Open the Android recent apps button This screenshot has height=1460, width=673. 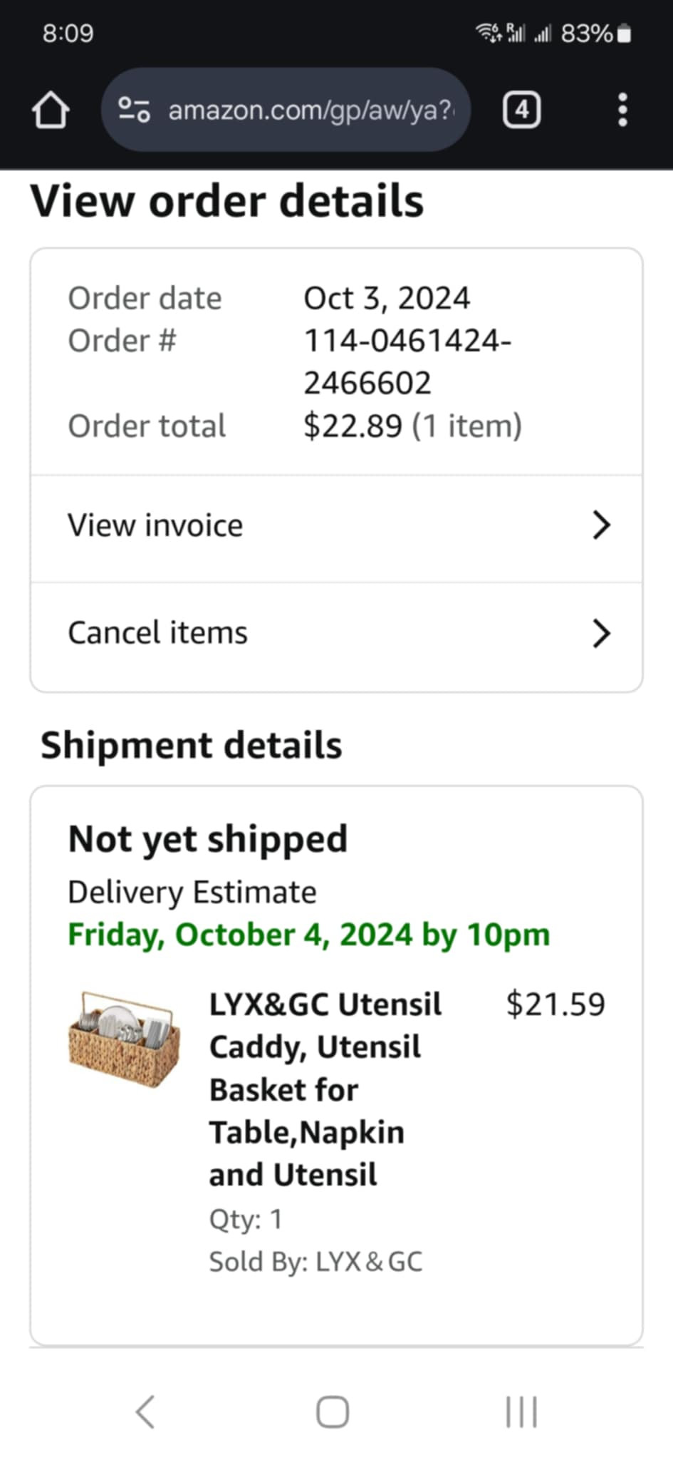[x=521, y=1412]
